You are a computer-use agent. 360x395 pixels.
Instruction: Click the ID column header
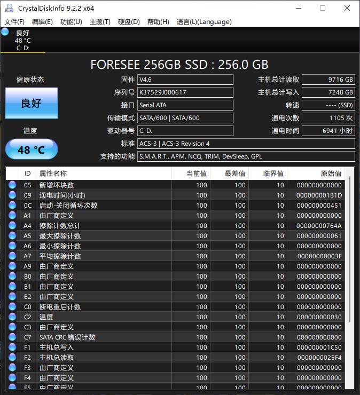coord(27,173)
